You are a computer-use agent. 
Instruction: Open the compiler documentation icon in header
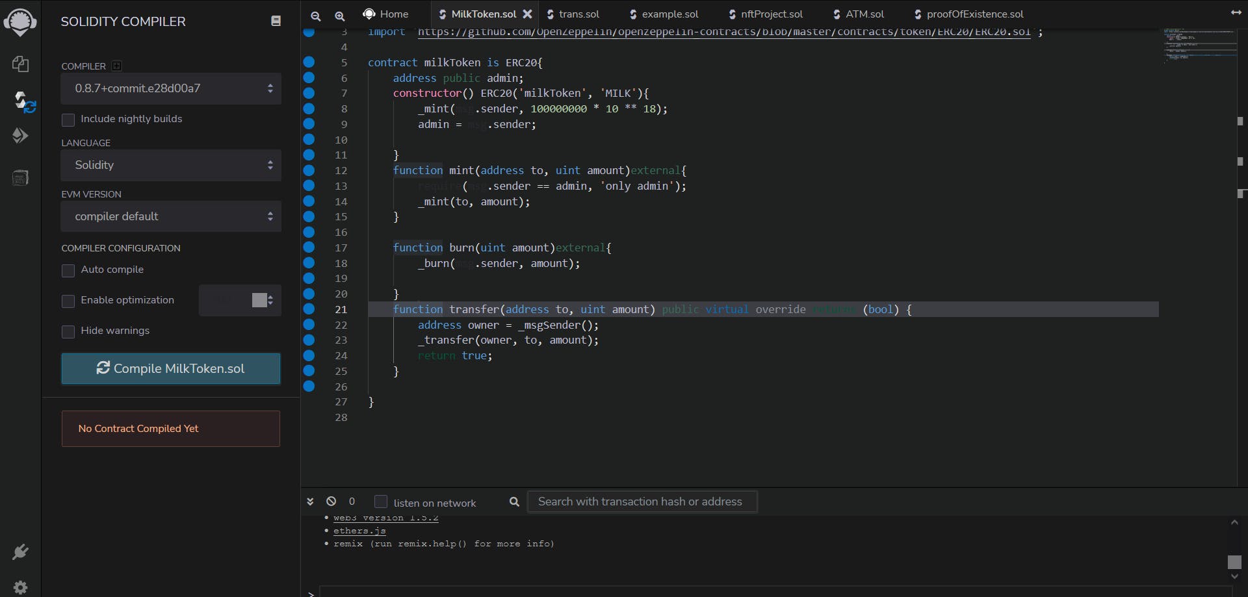(x=276, y=21)
